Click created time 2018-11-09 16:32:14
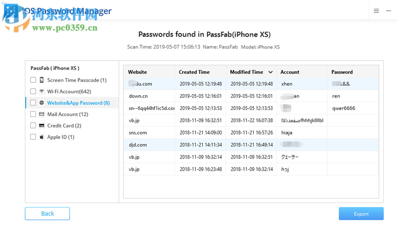 [x=201, y=157]
